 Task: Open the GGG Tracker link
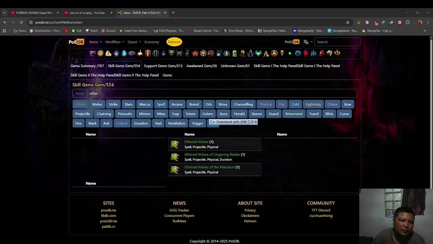coord(179,210)
